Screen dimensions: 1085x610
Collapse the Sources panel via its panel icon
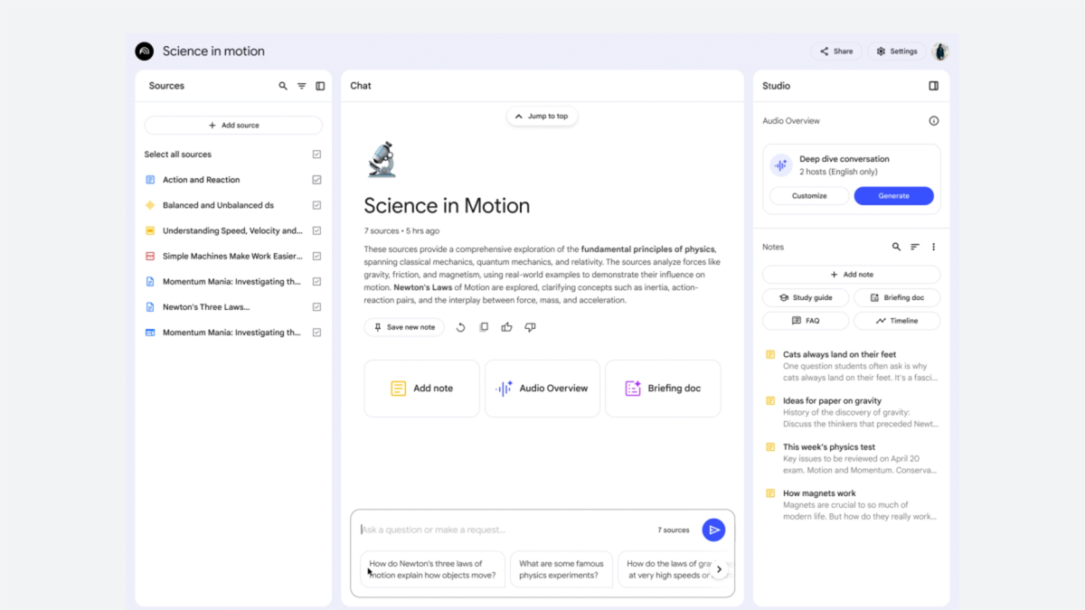[319, 85]
